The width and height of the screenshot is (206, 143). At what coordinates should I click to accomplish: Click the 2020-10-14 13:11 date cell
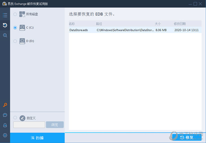coord(186,30)
